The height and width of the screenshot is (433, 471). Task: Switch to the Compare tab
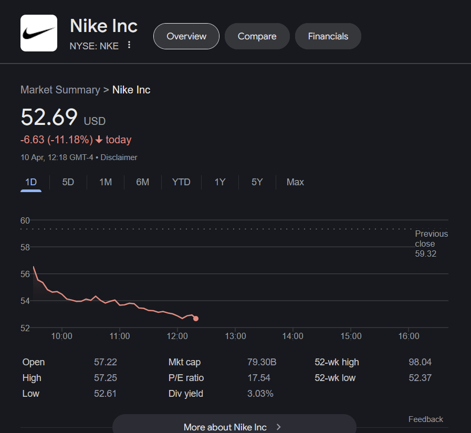click(x=257, y=36)
